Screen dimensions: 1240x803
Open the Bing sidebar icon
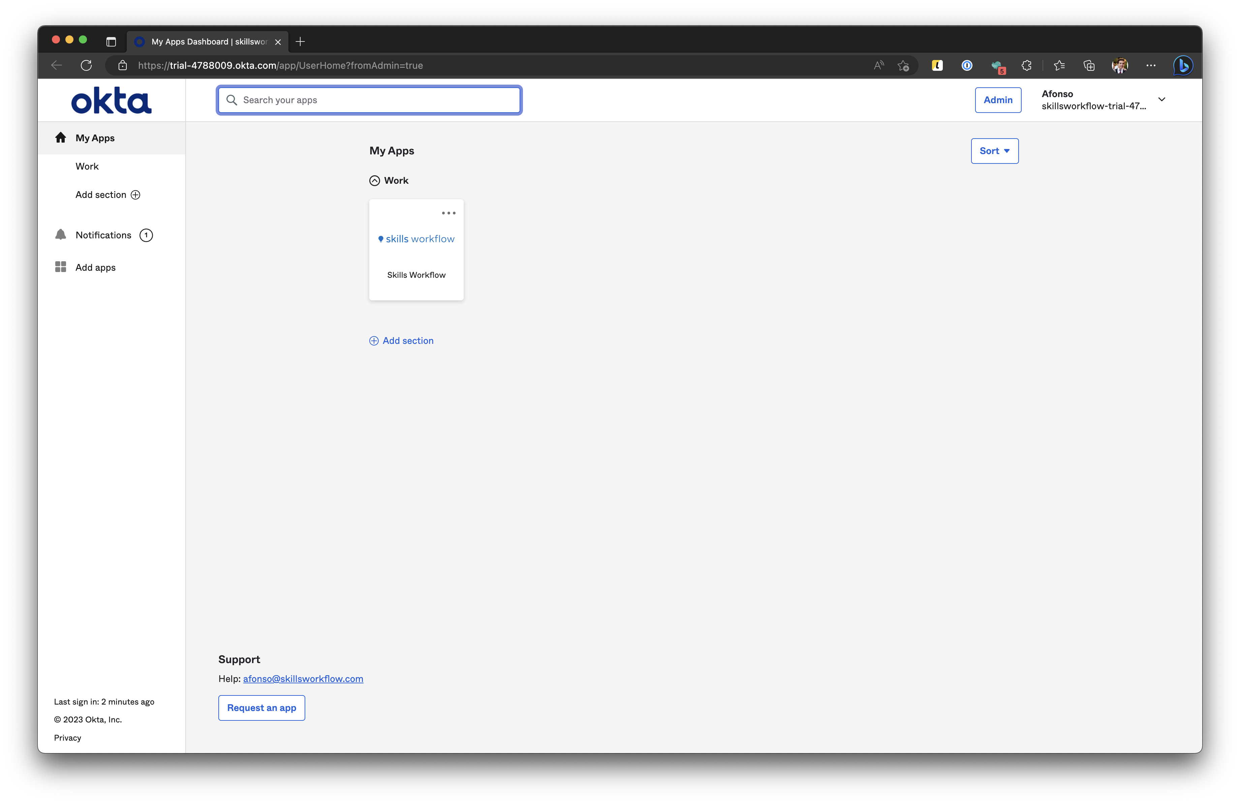1183,65
